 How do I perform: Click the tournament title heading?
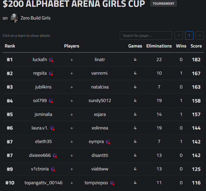[x=74, y=4]
